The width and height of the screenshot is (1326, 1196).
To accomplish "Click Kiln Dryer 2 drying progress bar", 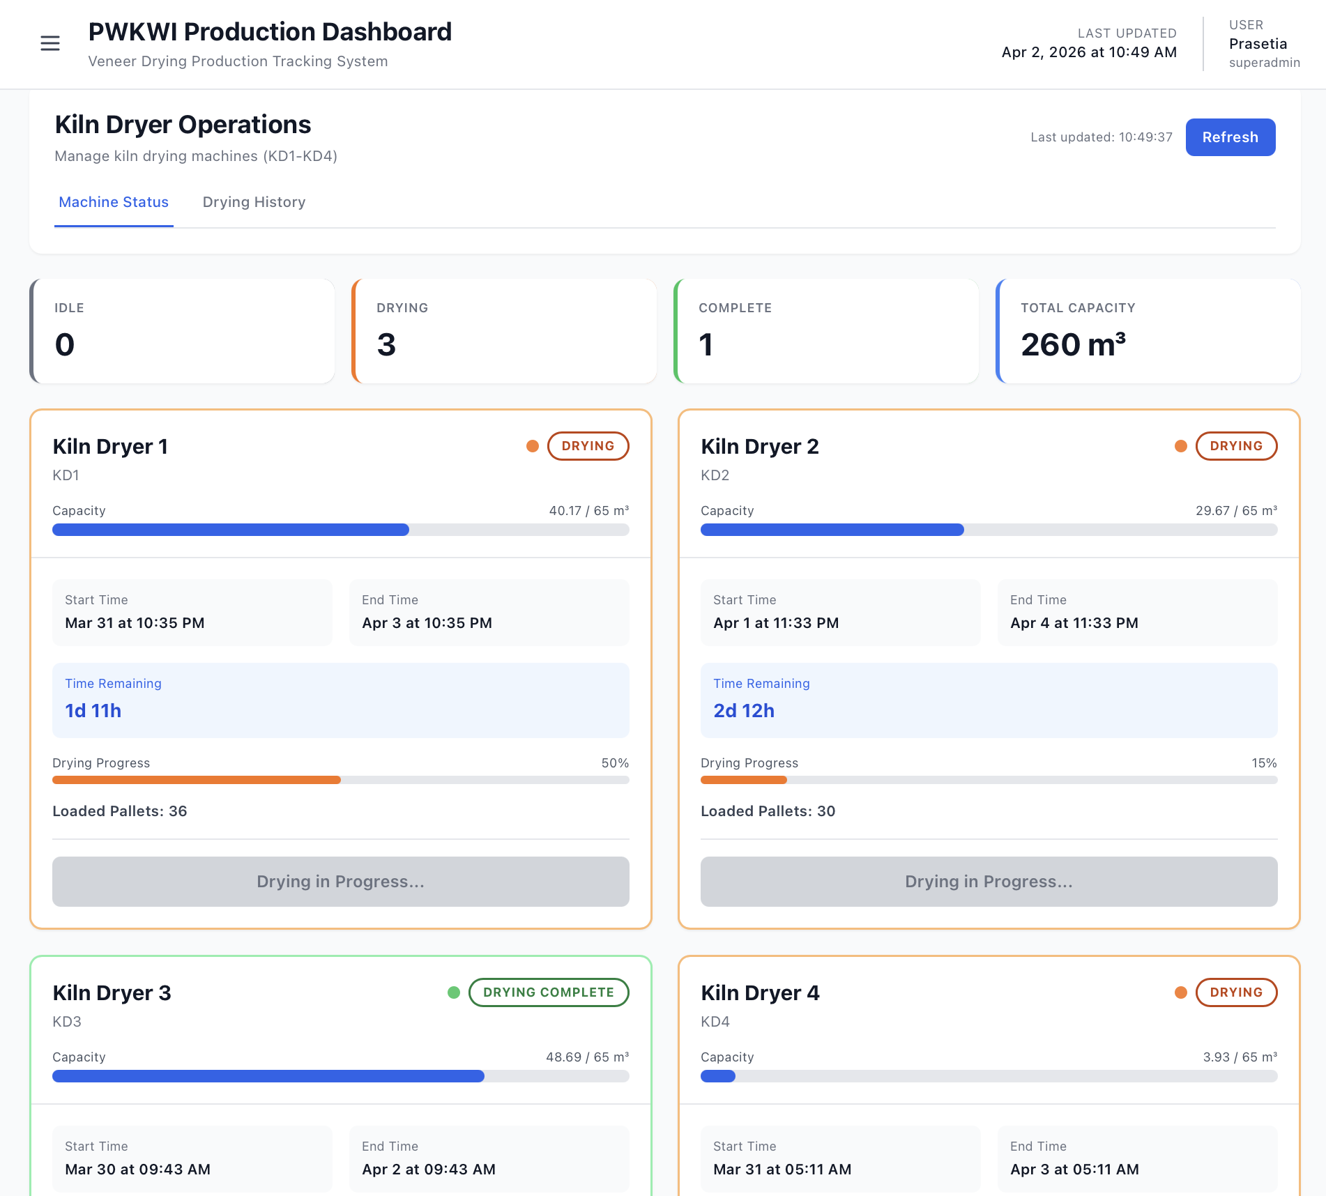I will (x=989, y=780).
